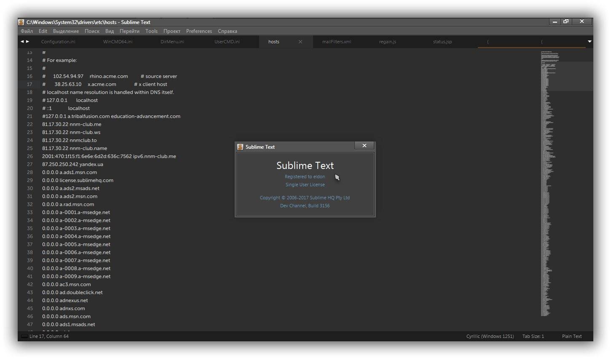611x359 pixels.
Task: Click line number 28 in the gutter
Action: [29, 172]
